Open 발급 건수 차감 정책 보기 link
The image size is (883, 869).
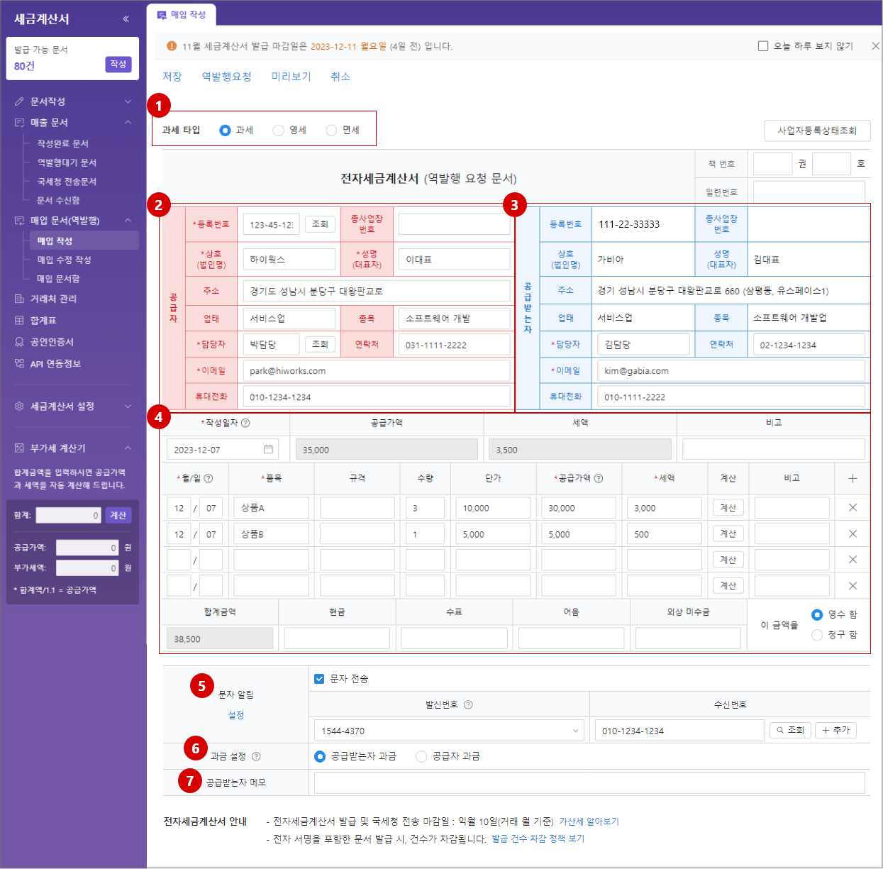(x=538, y=838)
